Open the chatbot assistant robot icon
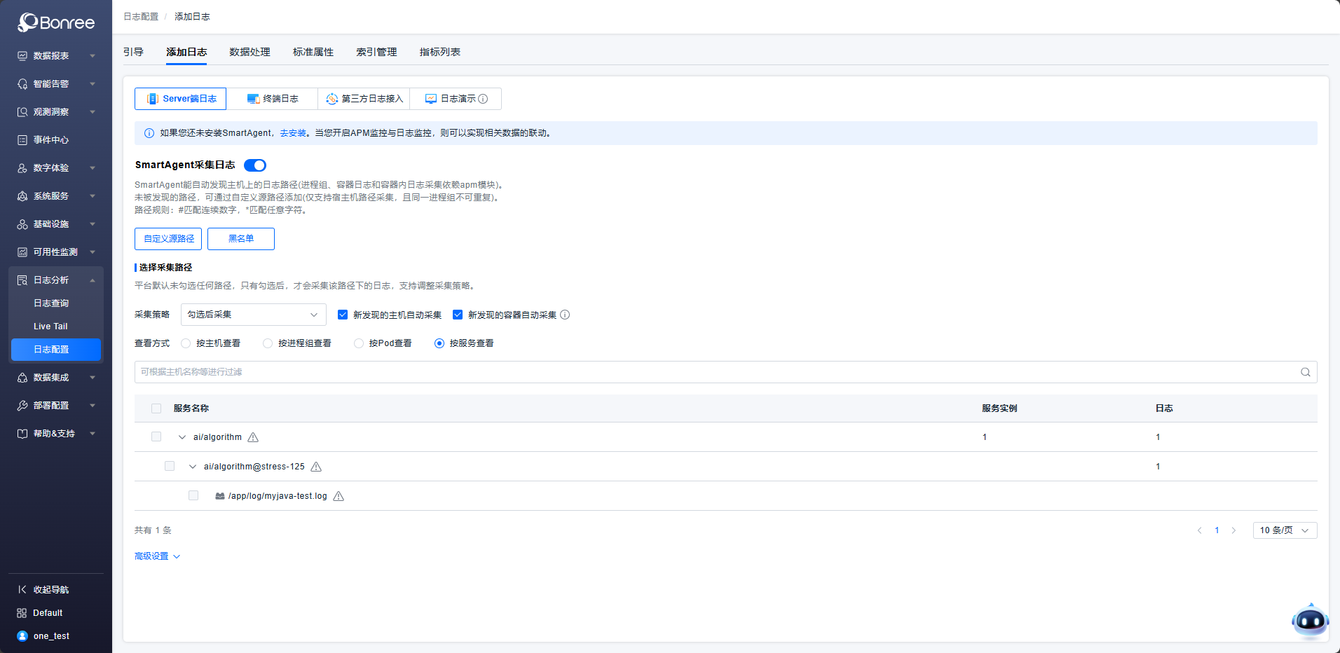This screenshot has height=653, width=1340. tap(1309, 621)
